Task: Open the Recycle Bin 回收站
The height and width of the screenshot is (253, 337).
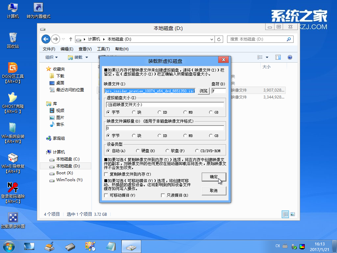Action: [13, 38]
